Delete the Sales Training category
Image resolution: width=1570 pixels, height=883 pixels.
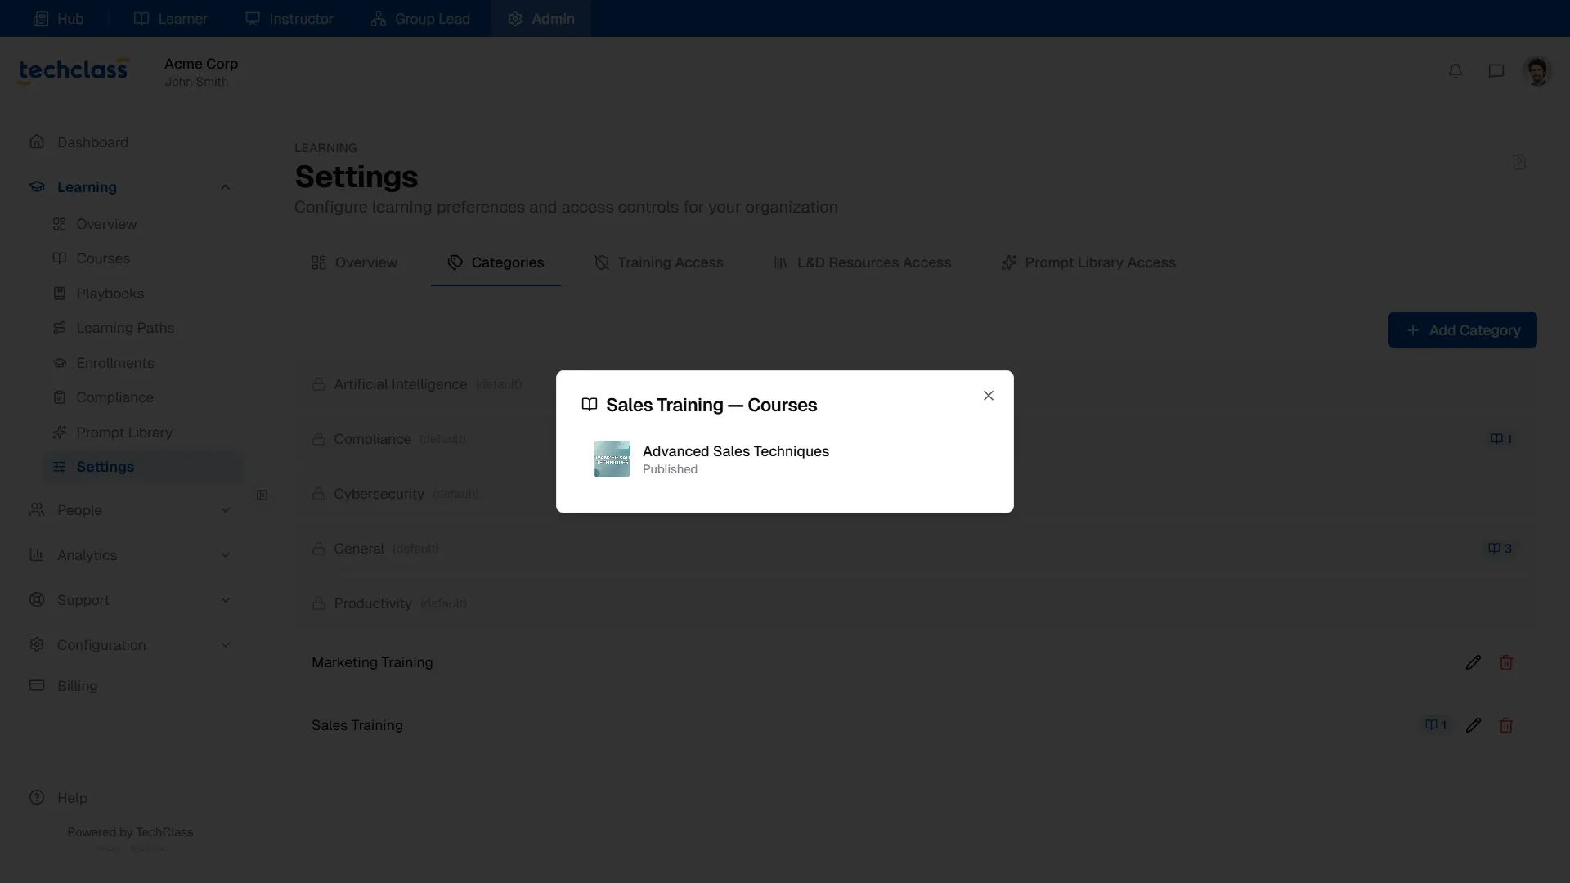point(1506,725)
